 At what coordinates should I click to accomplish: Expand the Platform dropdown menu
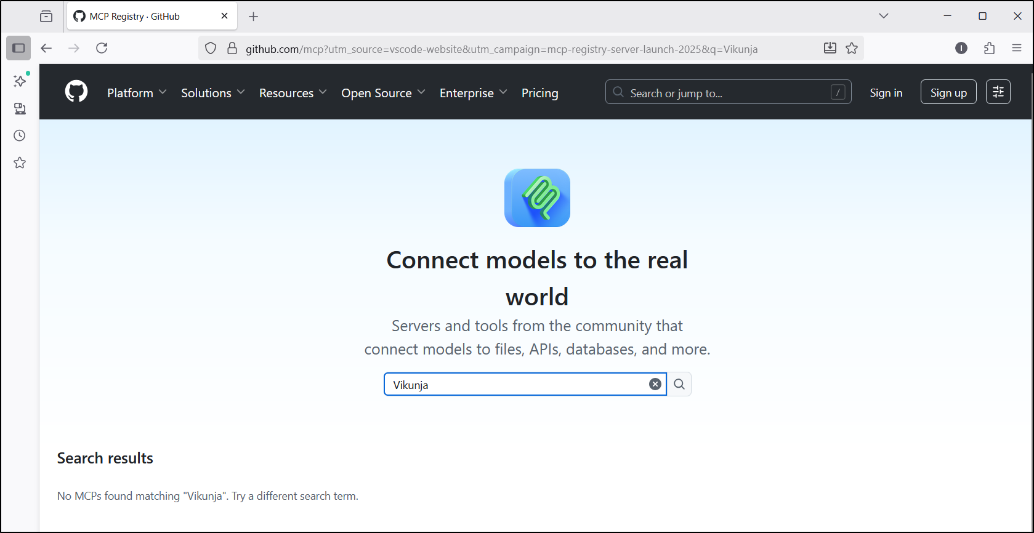click(x=136, y=93)
